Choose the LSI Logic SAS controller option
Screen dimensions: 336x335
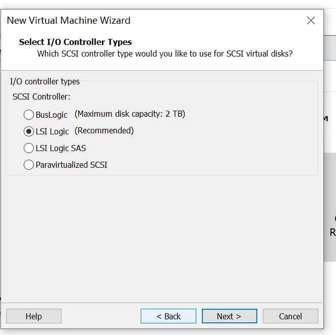pos(29,148)
